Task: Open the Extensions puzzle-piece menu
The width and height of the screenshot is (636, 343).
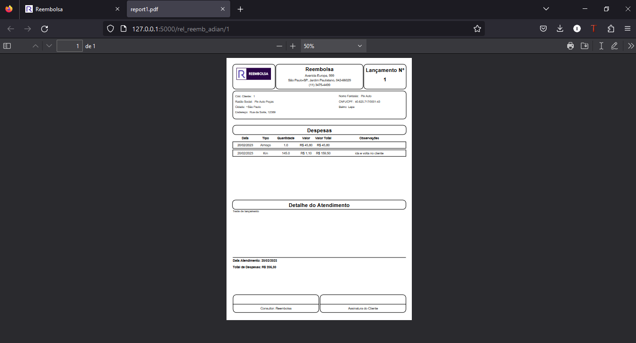Action: 611,29
